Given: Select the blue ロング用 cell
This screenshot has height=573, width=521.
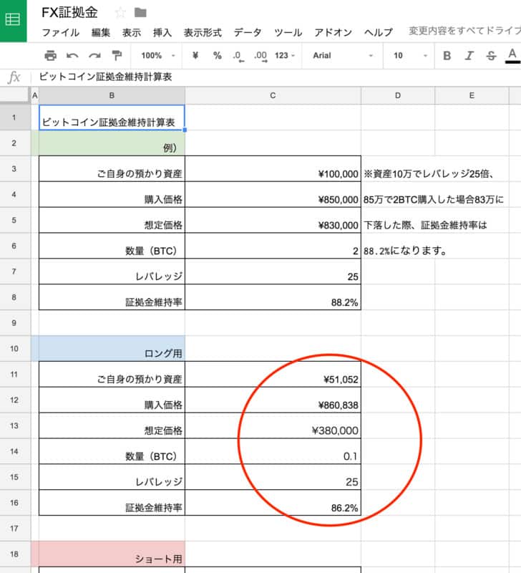Looking at the screenshot, I should (112, 349).
